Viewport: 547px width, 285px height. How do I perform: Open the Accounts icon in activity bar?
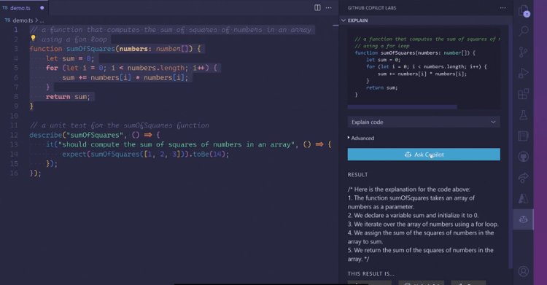pyautogui.click(x=523, y=271)
